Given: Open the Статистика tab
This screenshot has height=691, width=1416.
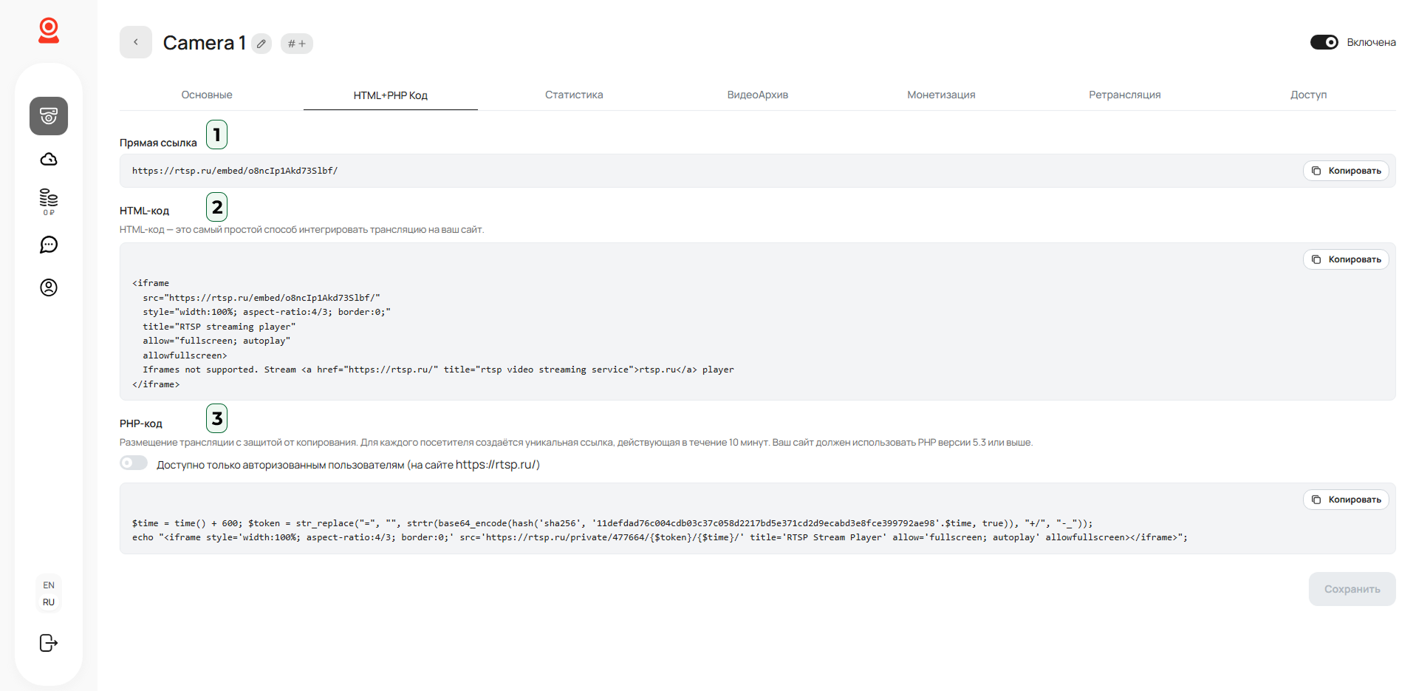Looking at the screenshot, I should coord(574,95).
